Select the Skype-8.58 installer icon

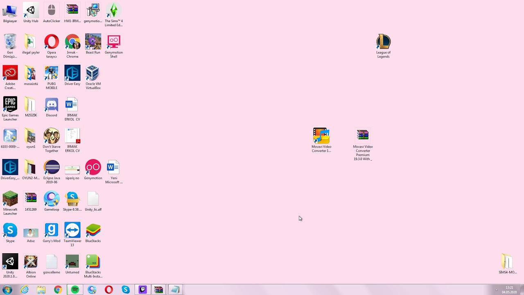click(x=72, y=202)
